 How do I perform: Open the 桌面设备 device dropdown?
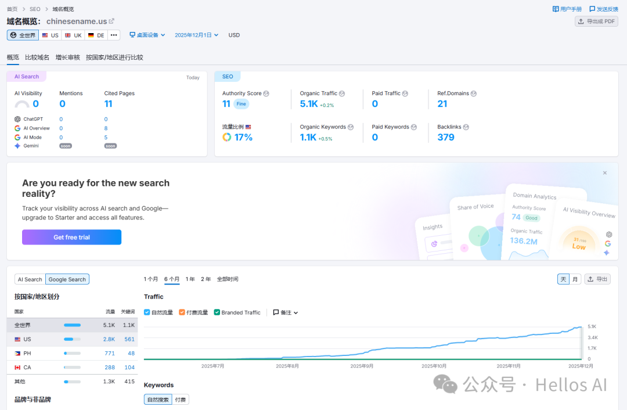pyautogui.click(x=147, y=35)
